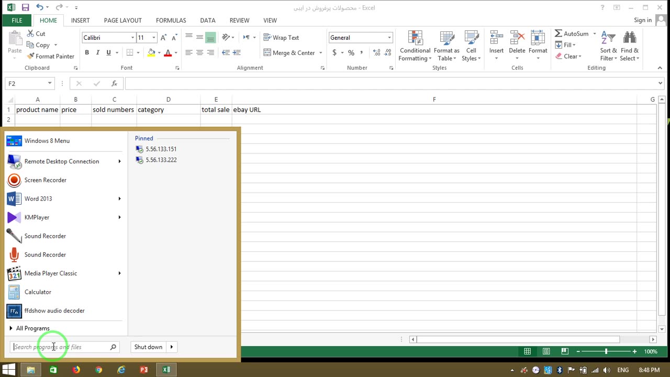Open the Sort & Filter menu
The image size is (670, 377).
pos(608,46)
